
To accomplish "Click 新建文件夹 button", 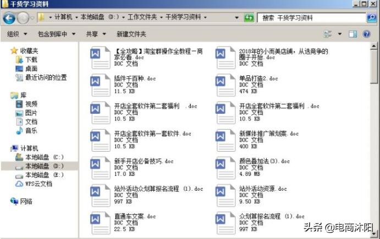I will coord(131,34).
